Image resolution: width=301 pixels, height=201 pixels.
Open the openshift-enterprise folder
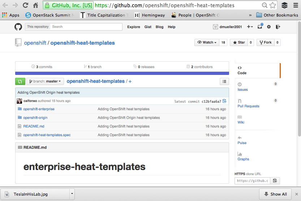(x=39, y=109)
